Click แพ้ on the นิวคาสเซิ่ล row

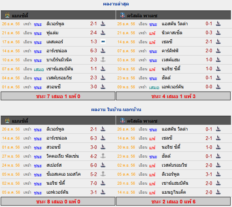click(x=152, y=33)
